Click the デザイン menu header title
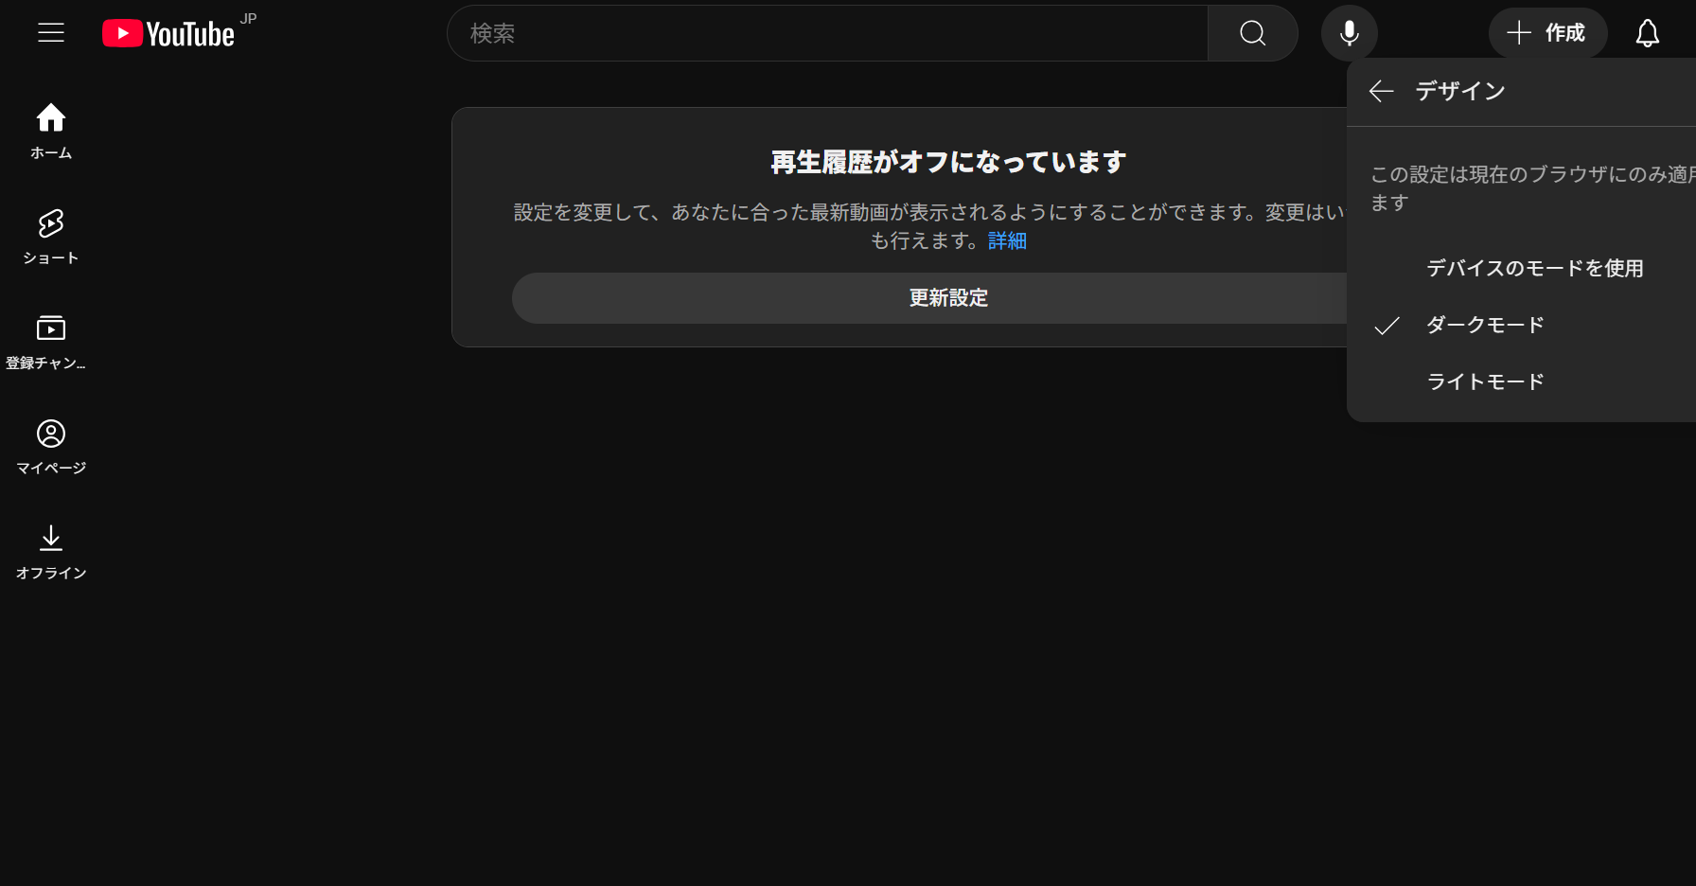1696x886 pixels. pyautogui.click(x=1459, y=91)
